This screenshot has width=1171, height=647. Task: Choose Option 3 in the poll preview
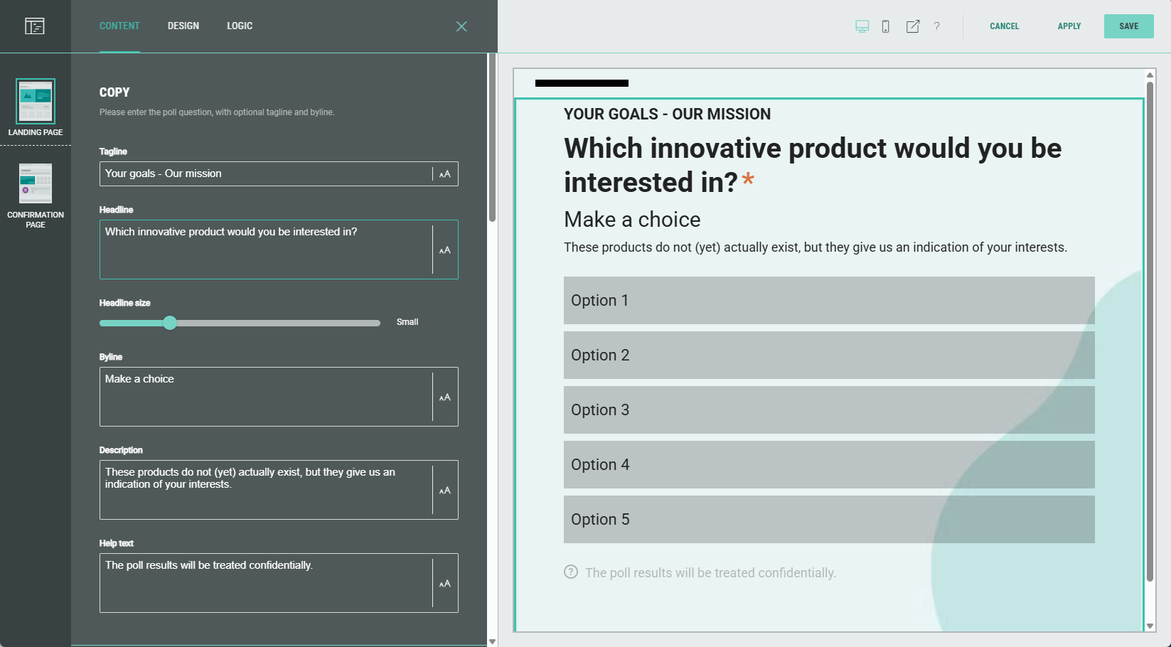828,410
